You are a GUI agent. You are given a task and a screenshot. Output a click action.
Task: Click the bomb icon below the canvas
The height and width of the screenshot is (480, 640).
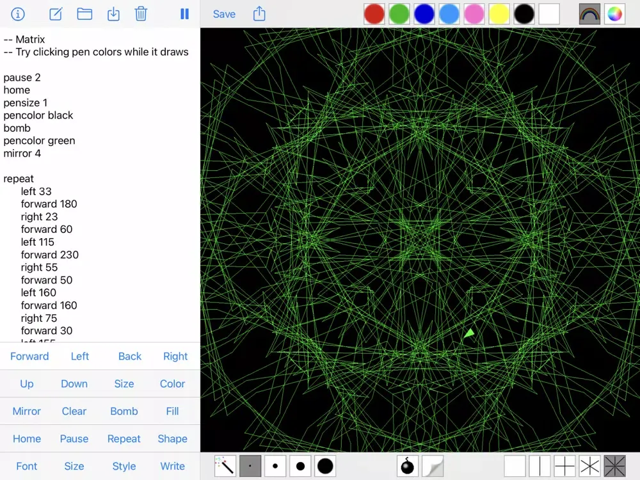(x=407, y=465)
